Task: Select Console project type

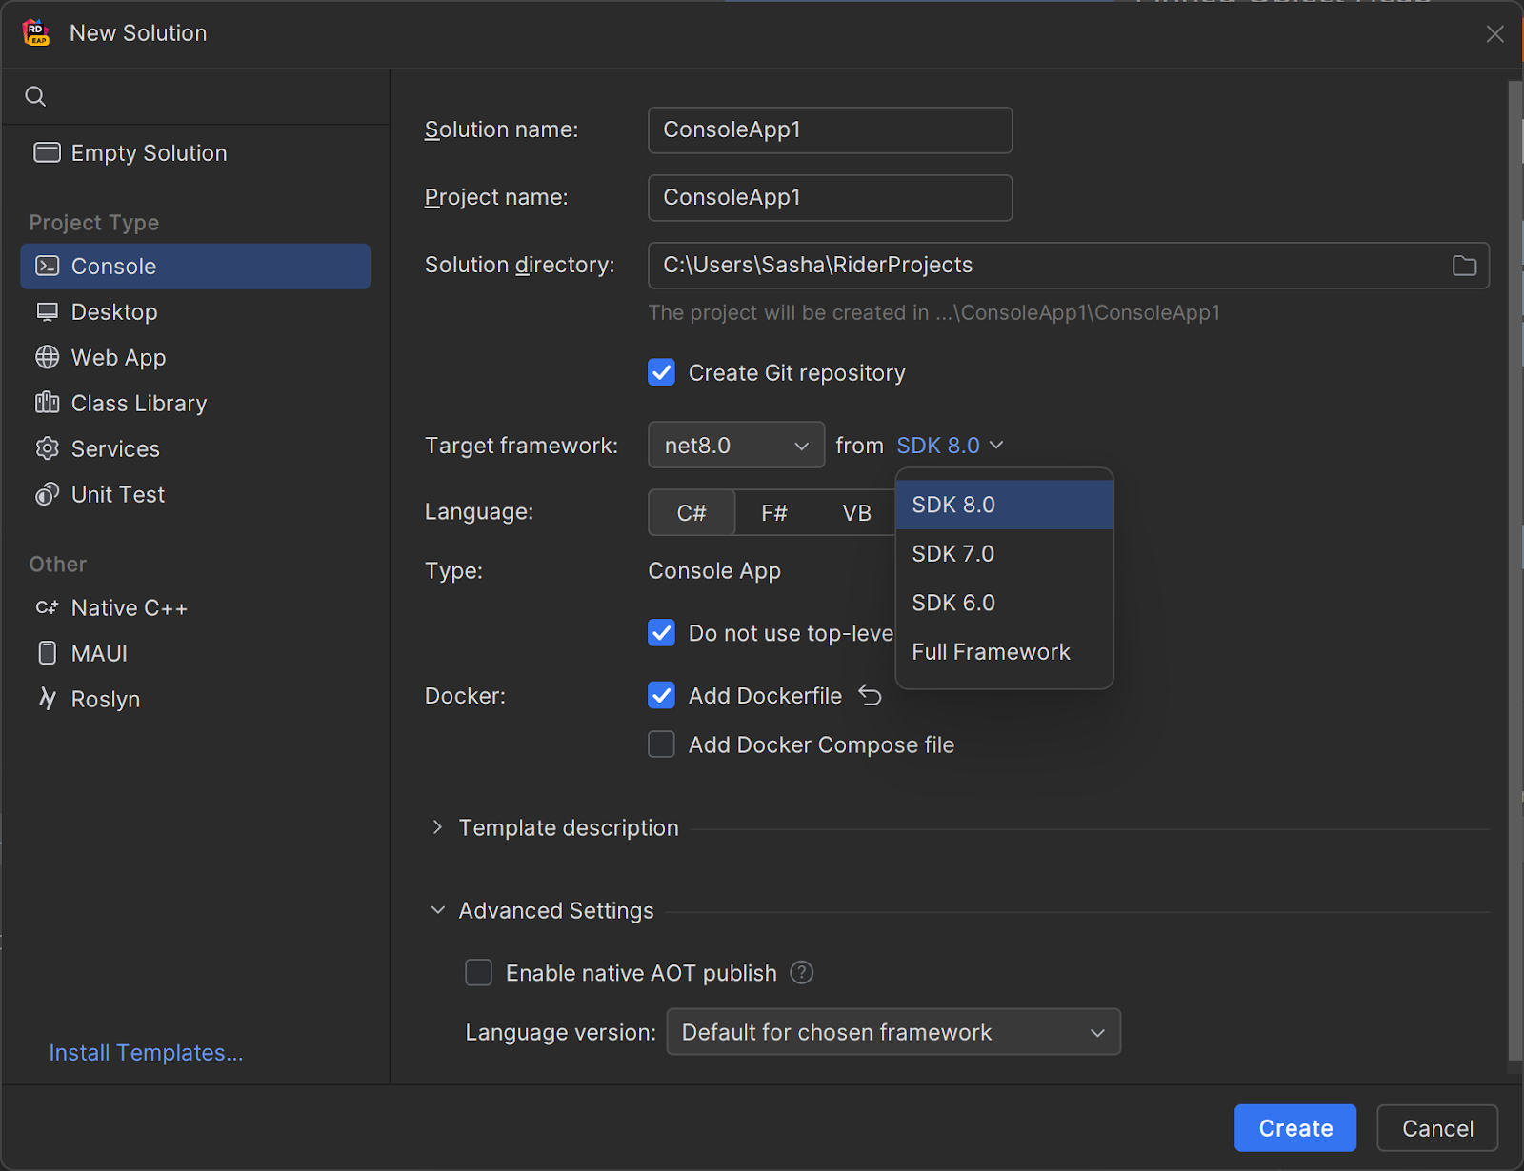Action: [x=195, y=266]
